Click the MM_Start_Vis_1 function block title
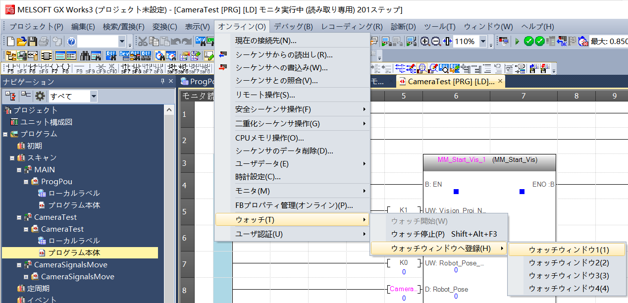The image size is (628, 303). [462, 160]
